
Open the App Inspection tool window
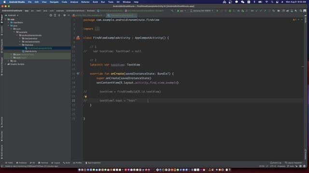click(93, 163)
